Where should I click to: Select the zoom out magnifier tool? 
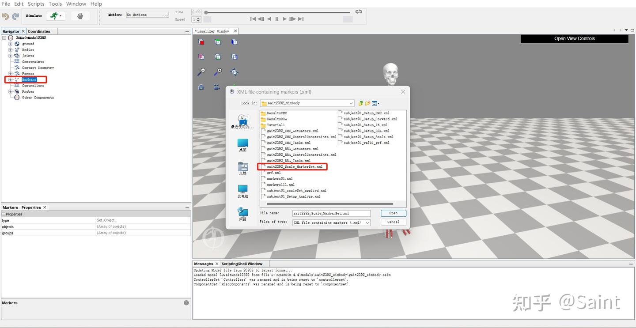tap(202, 72)
